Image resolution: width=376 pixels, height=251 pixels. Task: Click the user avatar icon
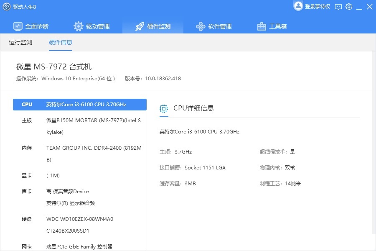tap(298, 6)
